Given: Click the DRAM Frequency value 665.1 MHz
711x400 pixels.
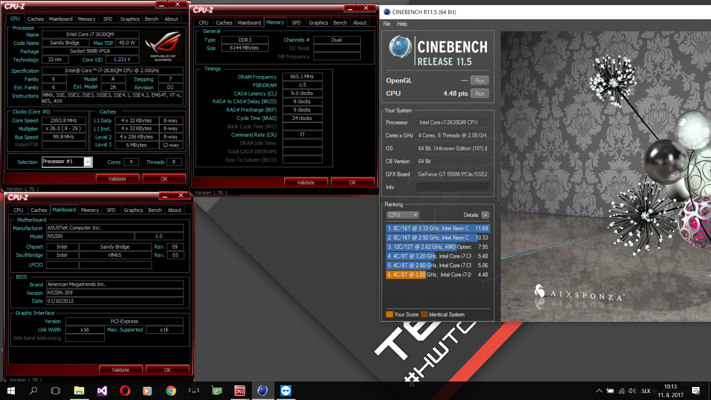Looking at the screenshot, I should (302, 77).
